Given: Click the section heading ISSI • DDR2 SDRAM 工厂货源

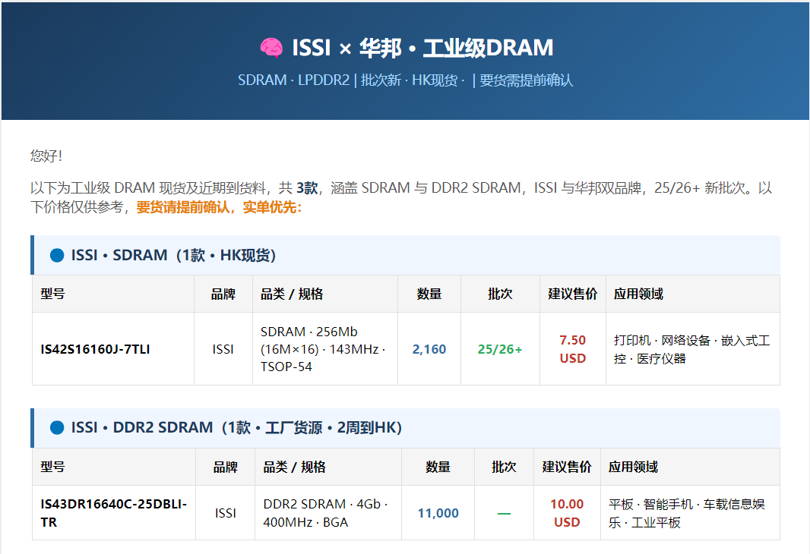Looking at the screenshot, I should click(236, 427).
